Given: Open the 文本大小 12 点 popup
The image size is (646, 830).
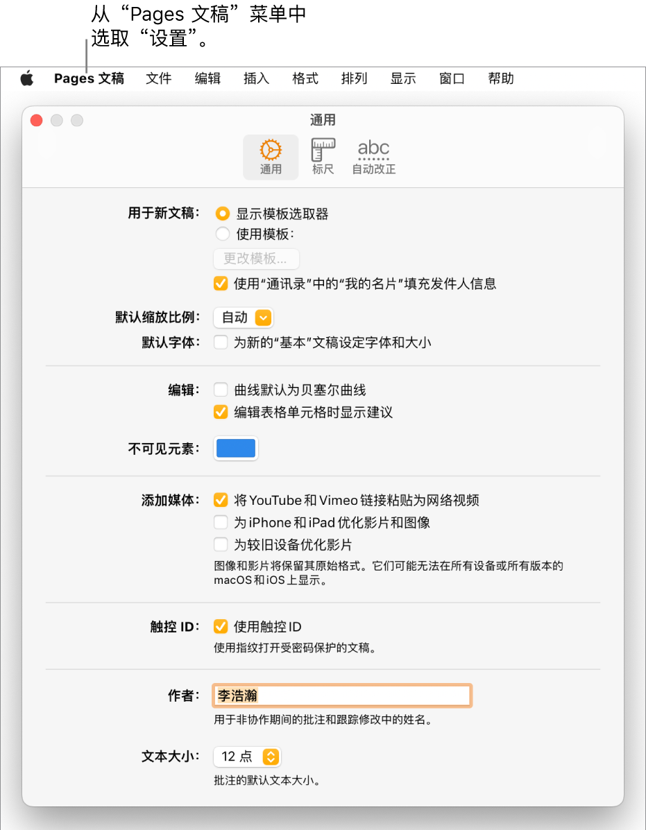Looking at the screenshot, I should click(x=247, y=756).
